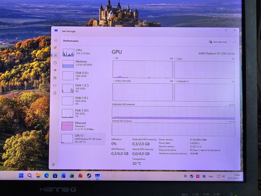
Task: Open the Windows Start menu
Action: 21,176
